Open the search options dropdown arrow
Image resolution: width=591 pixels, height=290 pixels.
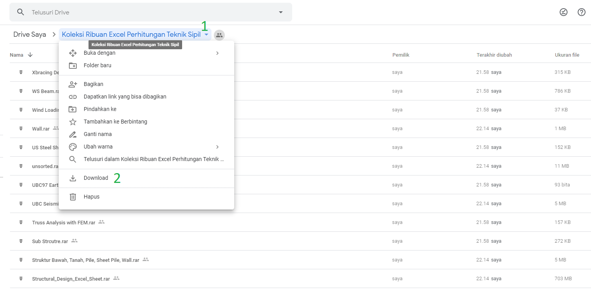click(281, 12)
